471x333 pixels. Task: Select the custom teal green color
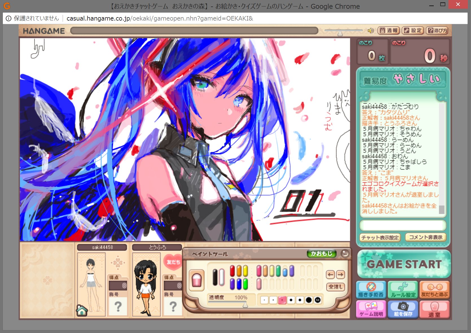click(278, 271)
